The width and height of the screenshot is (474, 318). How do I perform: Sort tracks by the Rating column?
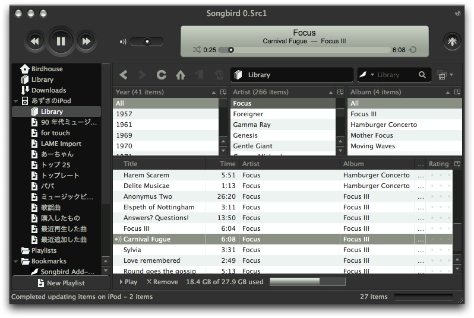tap(439, 164)
